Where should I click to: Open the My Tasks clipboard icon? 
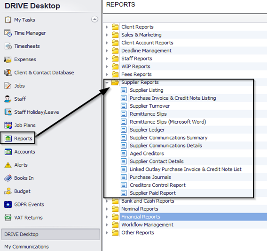click(8, 20)
